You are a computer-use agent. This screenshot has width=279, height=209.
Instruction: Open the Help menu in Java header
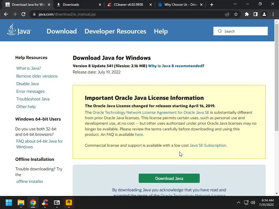[x=161, y=31]
